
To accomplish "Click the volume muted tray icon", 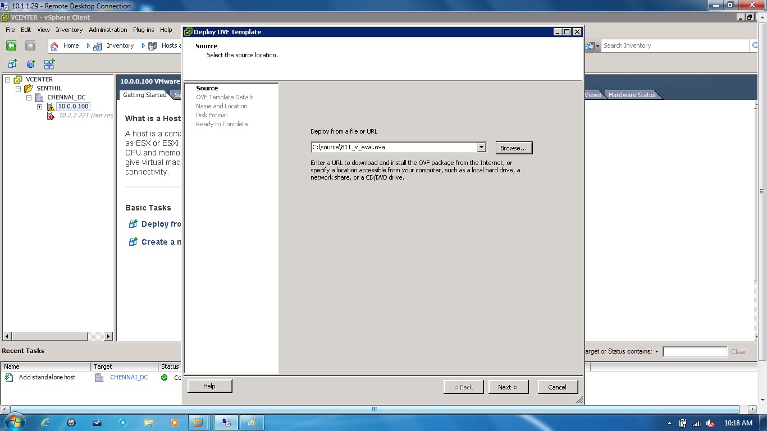I will point(710,423).
